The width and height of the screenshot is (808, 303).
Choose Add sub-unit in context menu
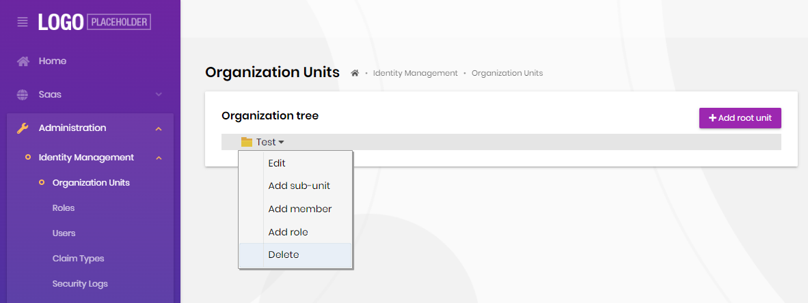(299, 186)
